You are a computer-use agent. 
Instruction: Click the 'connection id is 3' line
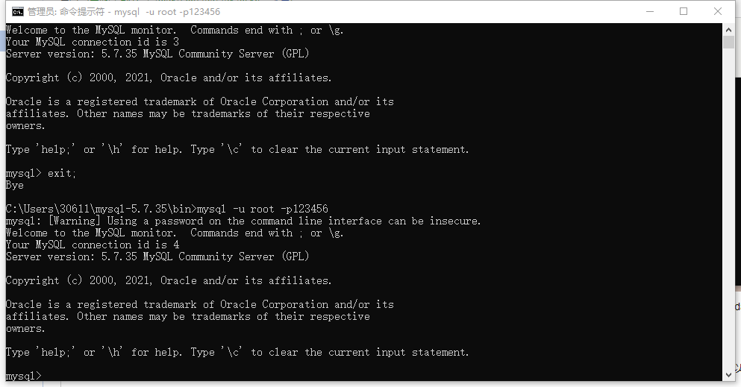tap(93, 42)
